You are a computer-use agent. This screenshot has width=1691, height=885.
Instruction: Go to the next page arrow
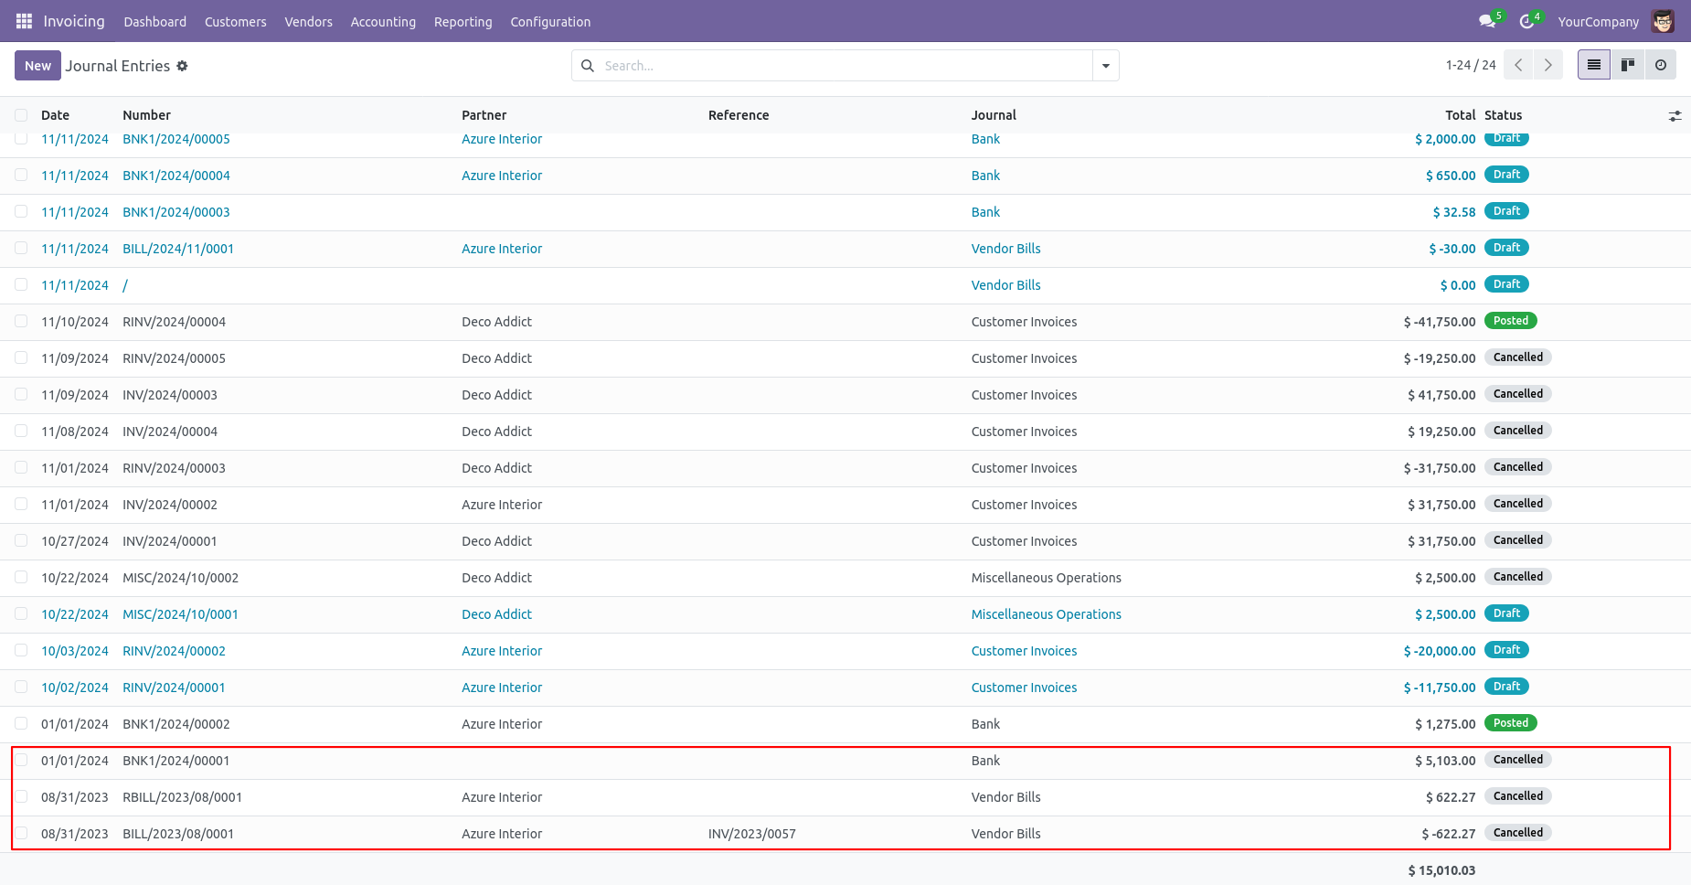coord(1547,65)
